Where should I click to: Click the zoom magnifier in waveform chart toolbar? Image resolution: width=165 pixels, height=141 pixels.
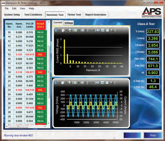(112, 83)
